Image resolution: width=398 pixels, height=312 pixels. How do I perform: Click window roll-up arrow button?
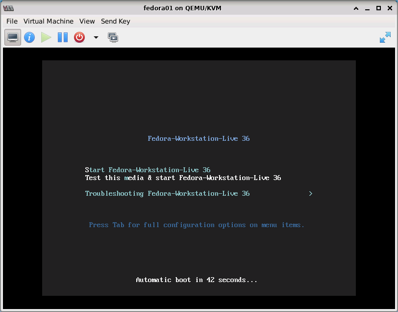[356, 8]
